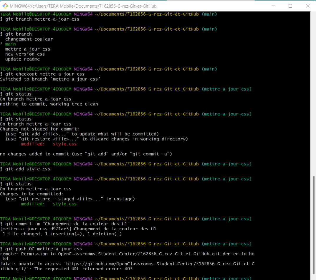Image resolution: width=316 pixels, height=280 pixels.
Task: Click the new-version-css branch name
Action: click(25, 54)
